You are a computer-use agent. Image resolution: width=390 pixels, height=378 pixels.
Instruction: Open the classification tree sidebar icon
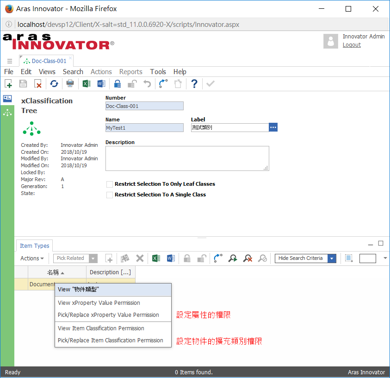tap(7, 113)
